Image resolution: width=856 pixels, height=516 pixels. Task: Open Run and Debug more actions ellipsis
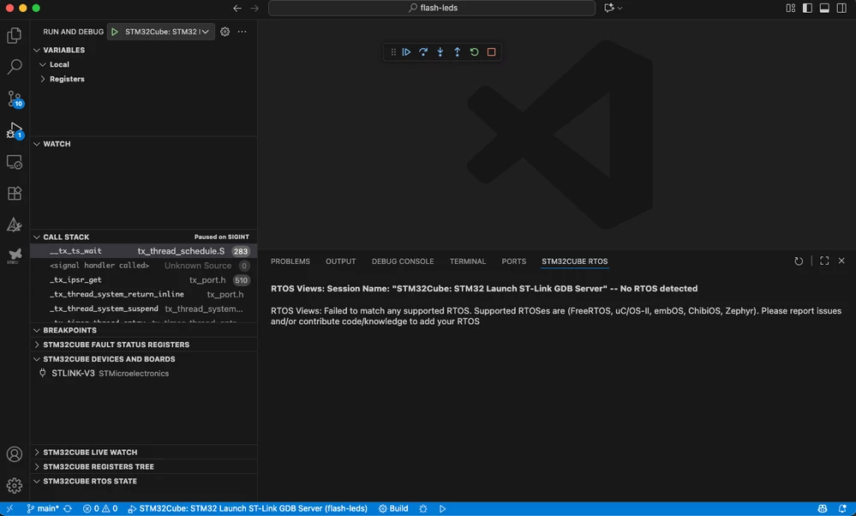(x=242, y=32)
